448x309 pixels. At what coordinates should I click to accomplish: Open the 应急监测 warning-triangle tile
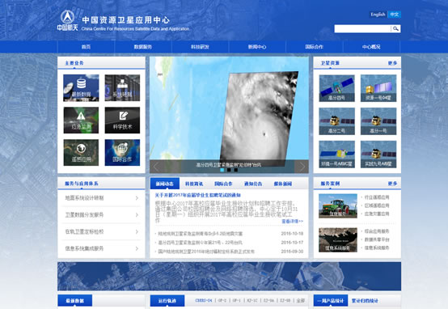tap(81, 121)
